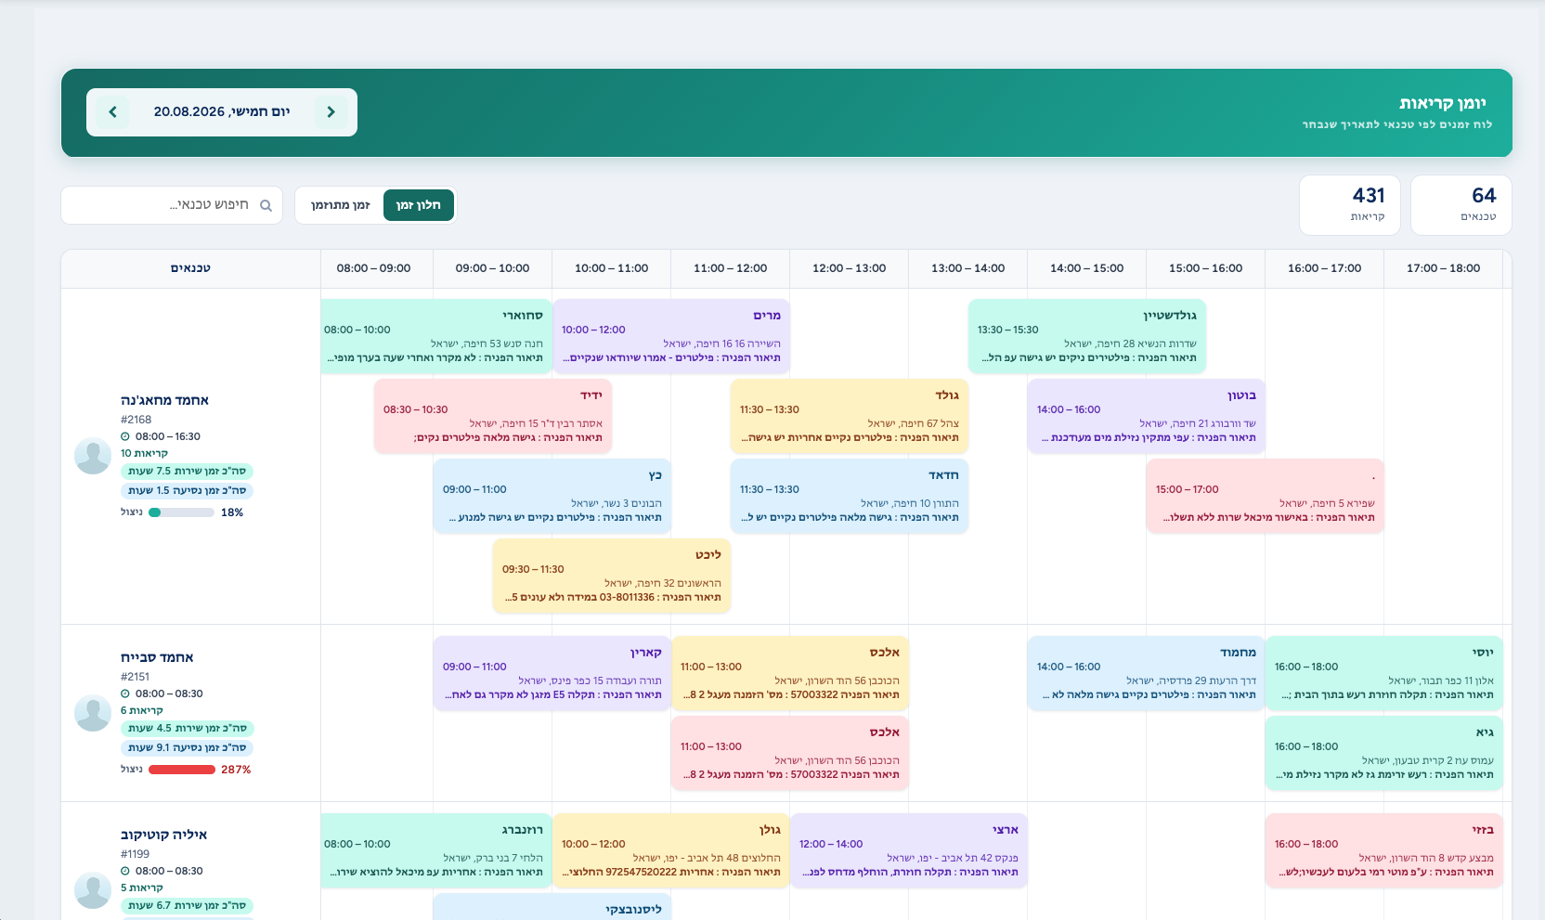The image size is (1545, 920).
Task: Open the גולד 11:30–13:30 yellow card
Action: pyautogui.click(x=850, y=416)
